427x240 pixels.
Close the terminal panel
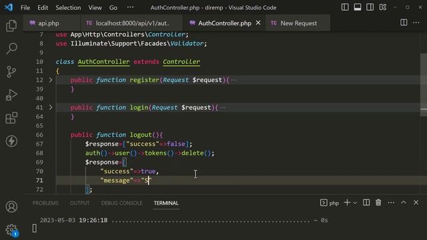(416, 203)
